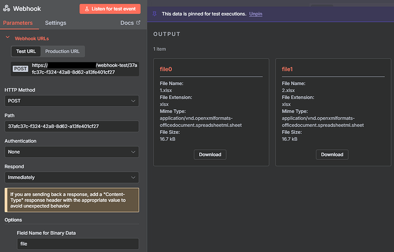
Task: Click Unpin link in pinned data banner
Action: tap(255, 13)
